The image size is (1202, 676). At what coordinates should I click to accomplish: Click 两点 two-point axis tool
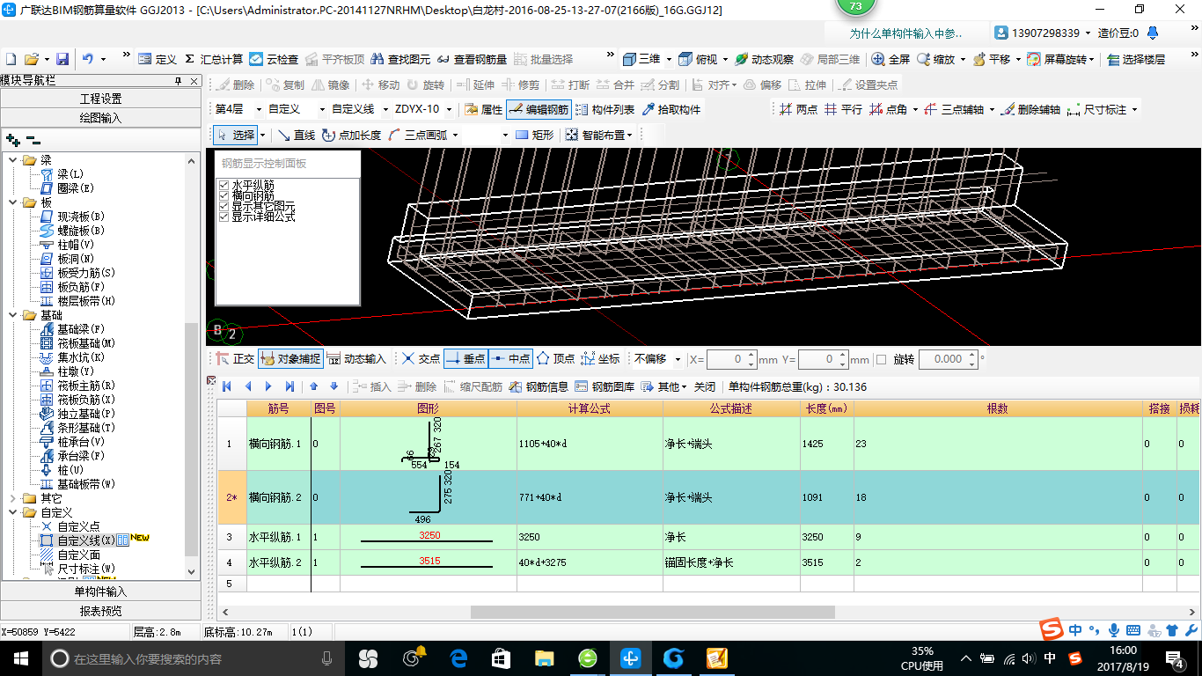pos(799,110)
